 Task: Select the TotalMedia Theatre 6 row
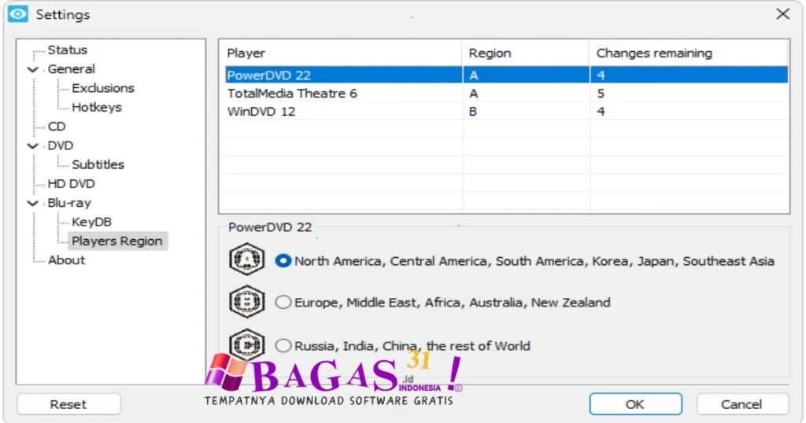coord(506,94)
